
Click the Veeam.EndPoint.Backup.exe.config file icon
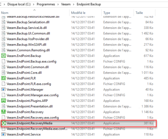(x=3, y=62)
